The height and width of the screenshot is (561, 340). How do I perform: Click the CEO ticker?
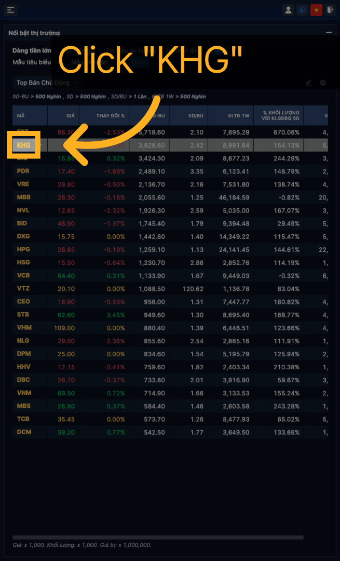(23, 301)
